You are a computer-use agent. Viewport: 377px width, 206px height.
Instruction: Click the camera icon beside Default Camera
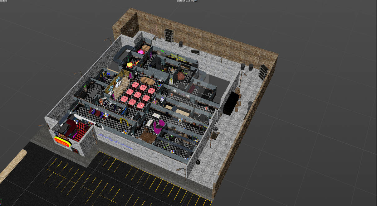[196, 1]
